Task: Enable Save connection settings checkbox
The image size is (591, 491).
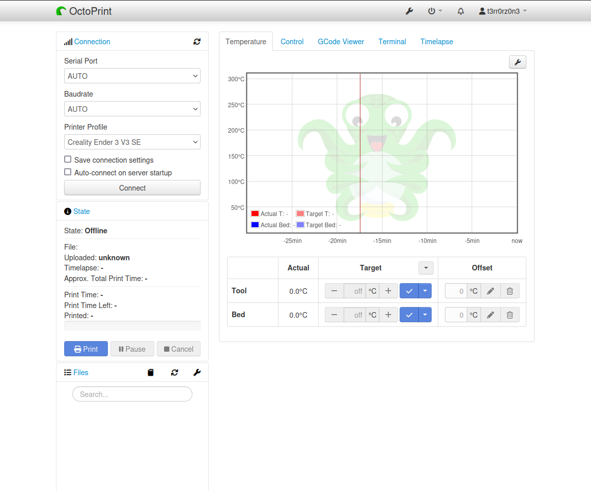Action: tap(68, 160)
